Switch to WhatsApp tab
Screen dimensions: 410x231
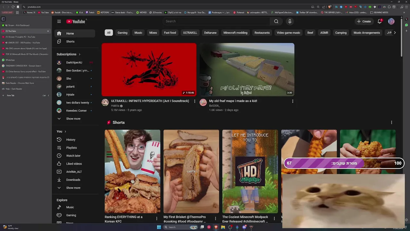pos(26,60)
